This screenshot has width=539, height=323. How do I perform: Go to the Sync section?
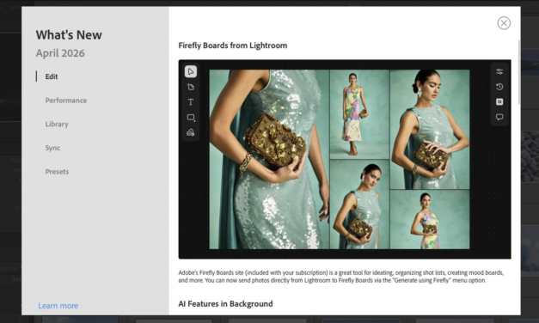click(x=52, y=148)
